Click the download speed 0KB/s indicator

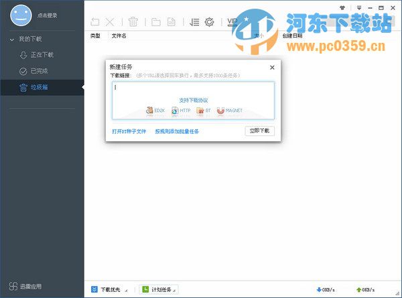(x=326, y=289)
